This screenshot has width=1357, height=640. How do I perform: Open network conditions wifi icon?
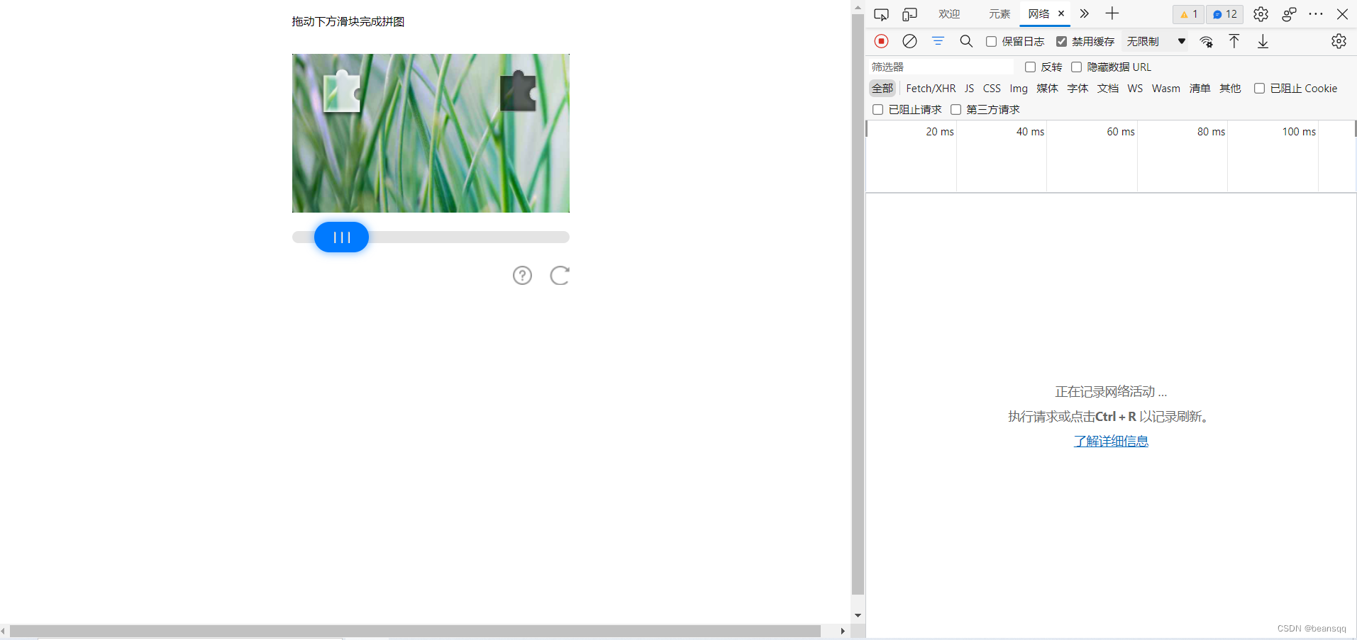click(x=1206, y=42)
